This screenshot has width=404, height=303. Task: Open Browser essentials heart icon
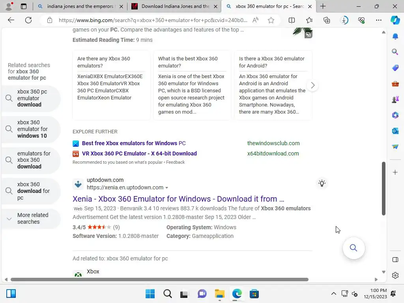[x=361, y=20]
